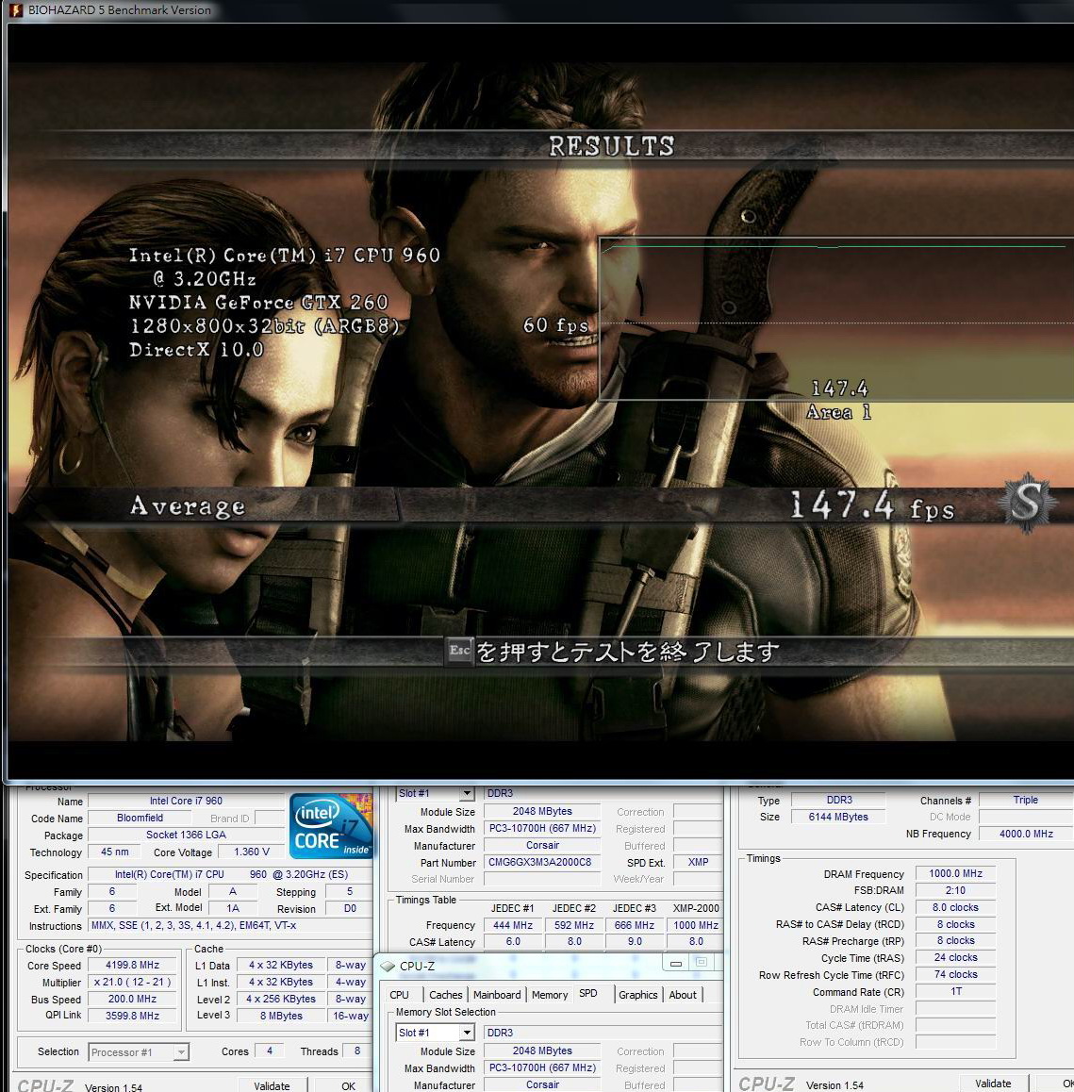Click the Core Speed value field
Viewport: 1074px width, 1092px height.
(133, 966)
